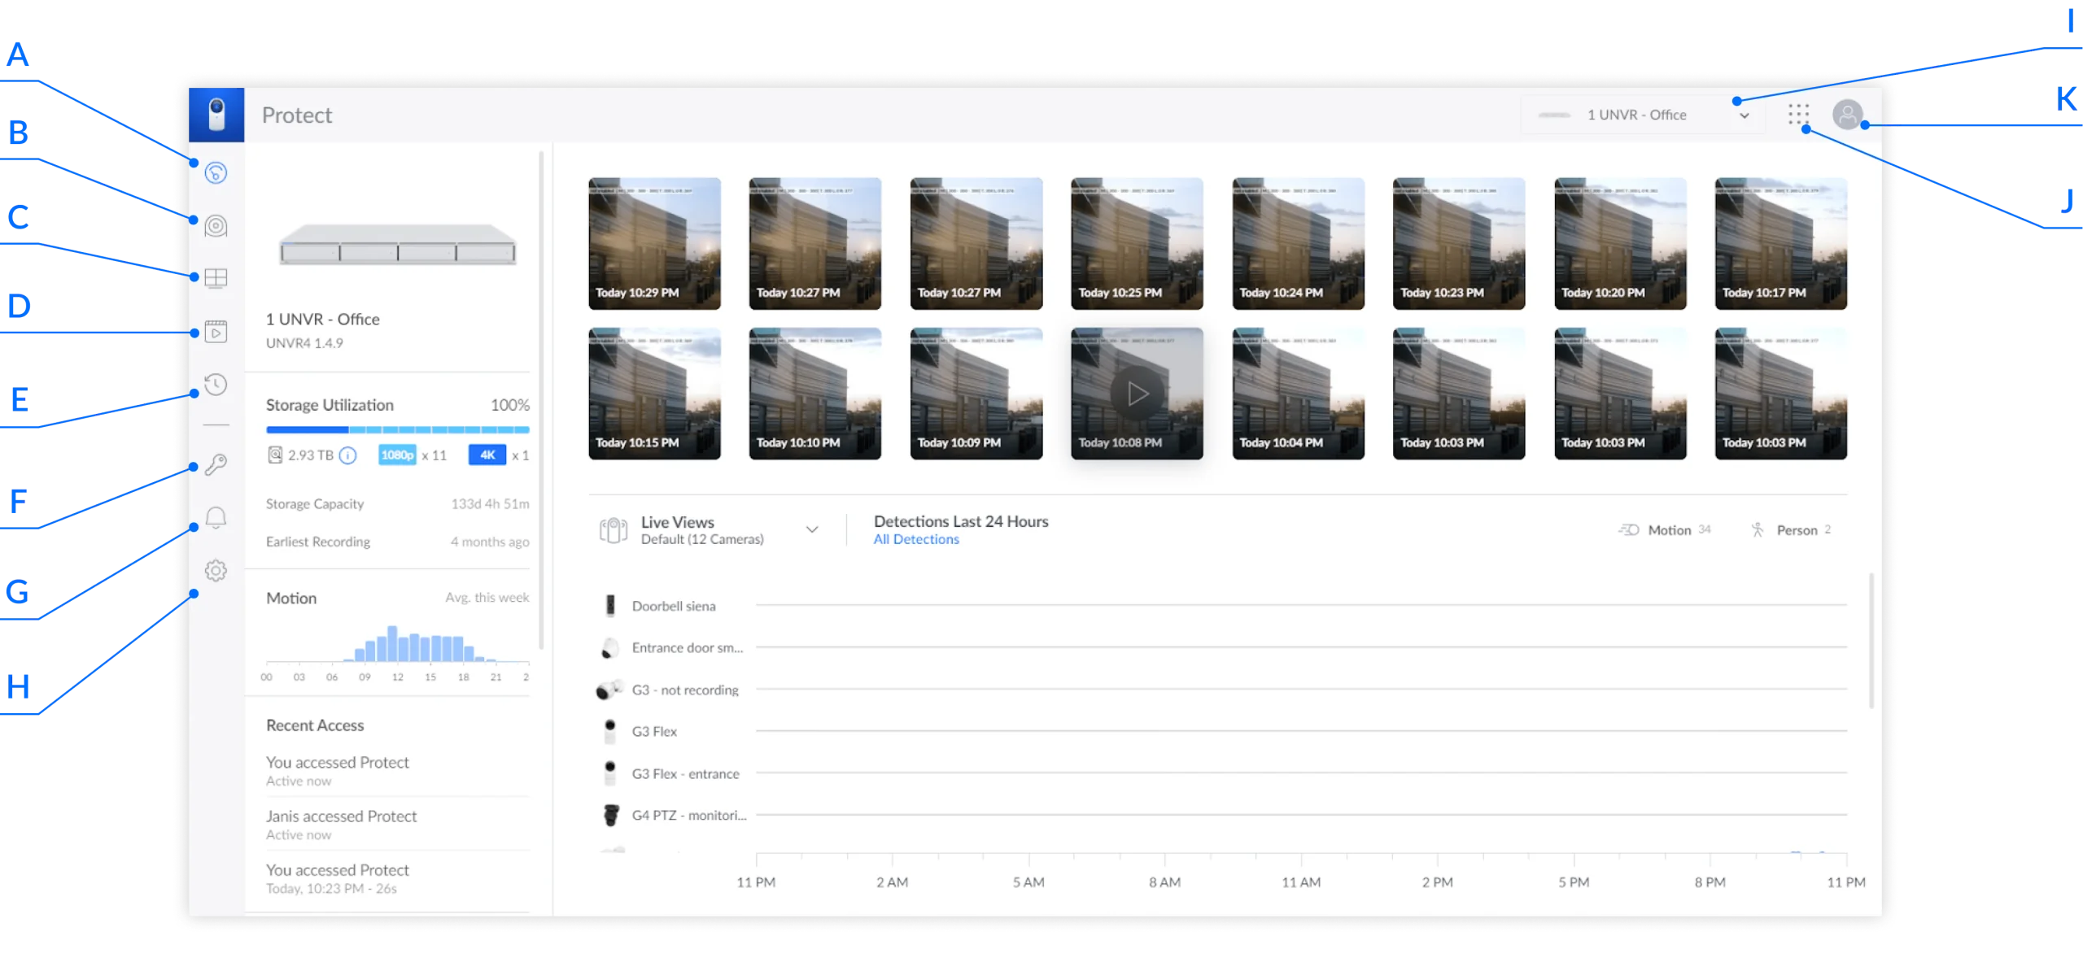
Task: Open the Timelapse history clock icon
Action: tap(216, 384)
